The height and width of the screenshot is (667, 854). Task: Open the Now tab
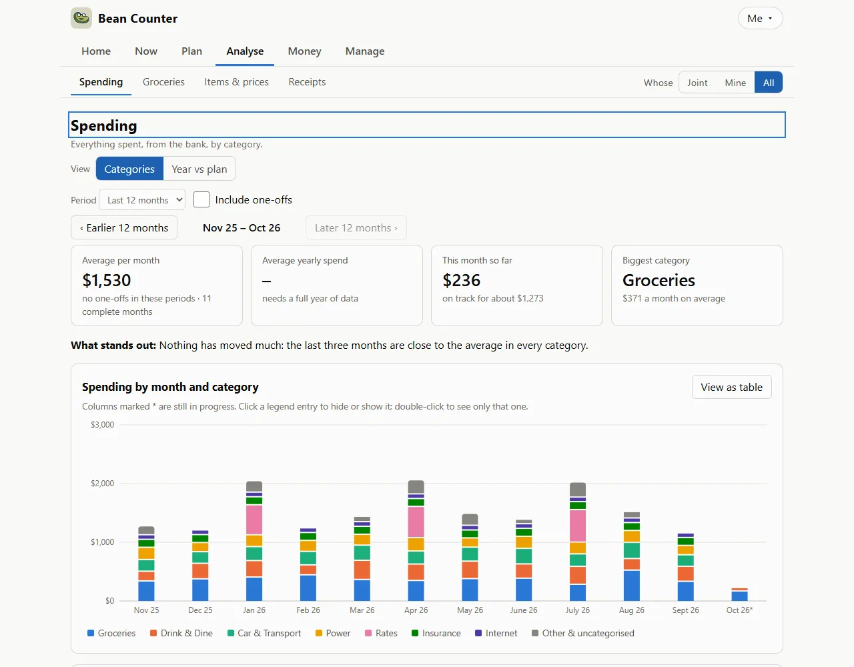(x=146, y=51)
